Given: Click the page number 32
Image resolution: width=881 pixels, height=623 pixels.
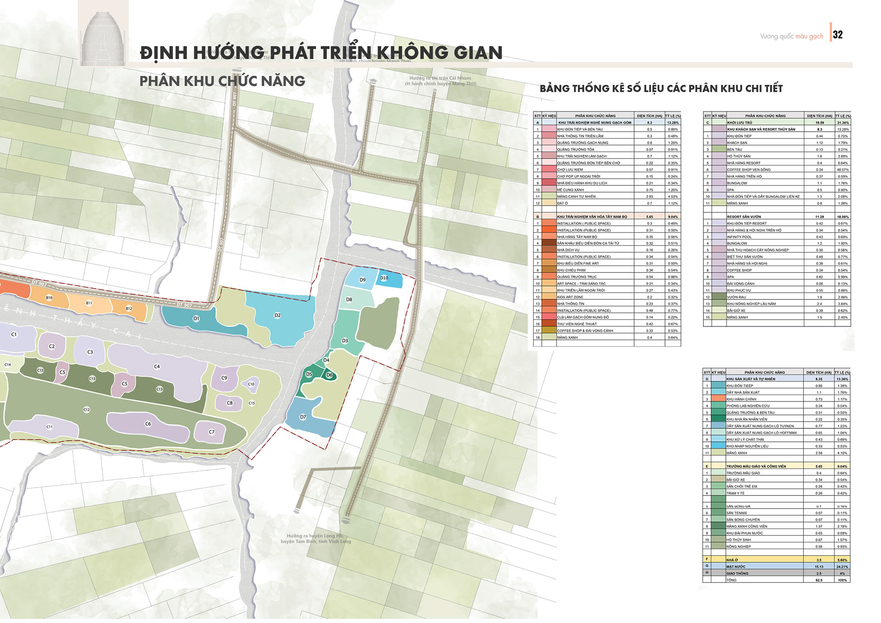Looking at the screenshot, I should [x=838, y=35].
